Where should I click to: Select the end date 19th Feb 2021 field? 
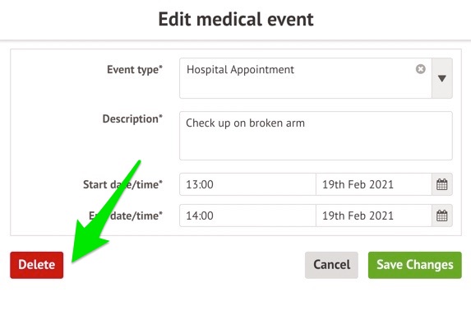click(374, 216)
